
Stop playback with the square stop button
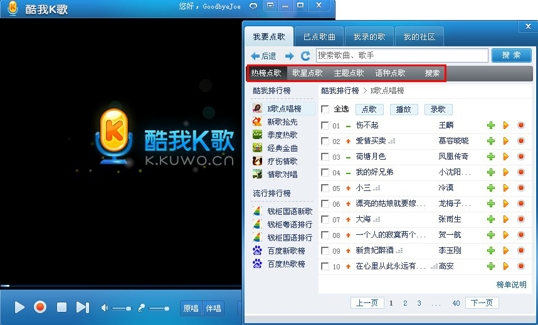coord(61,307)
